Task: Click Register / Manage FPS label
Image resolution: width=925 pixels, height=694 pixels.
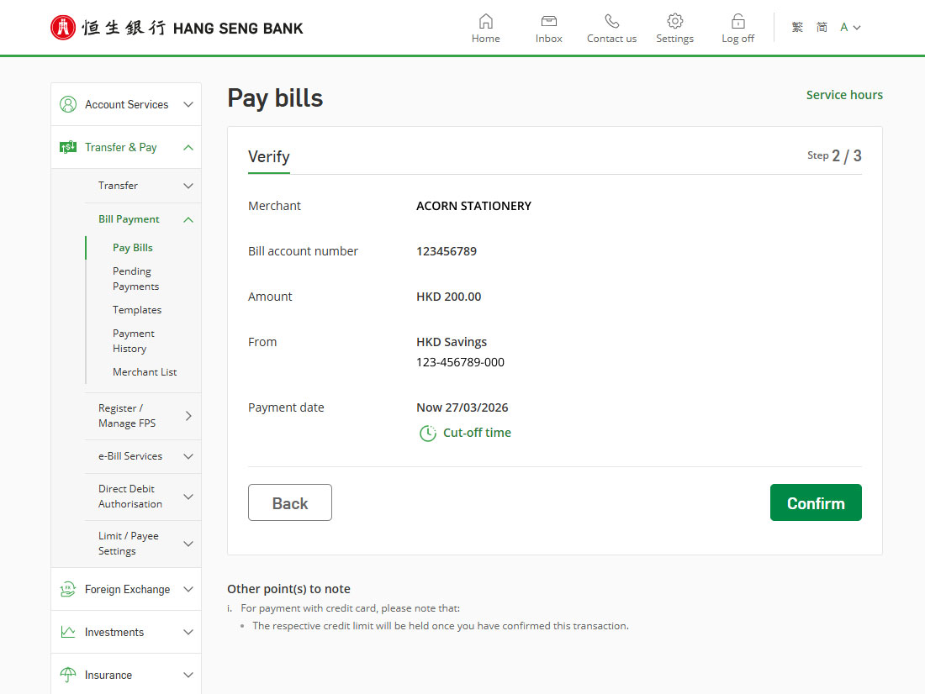Action: tap(127, 416)
